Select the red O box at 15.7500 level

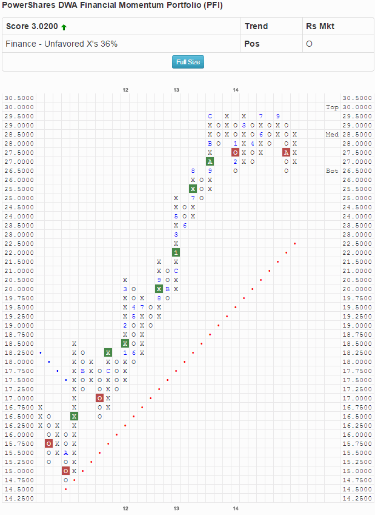click(x=48, y=443)
